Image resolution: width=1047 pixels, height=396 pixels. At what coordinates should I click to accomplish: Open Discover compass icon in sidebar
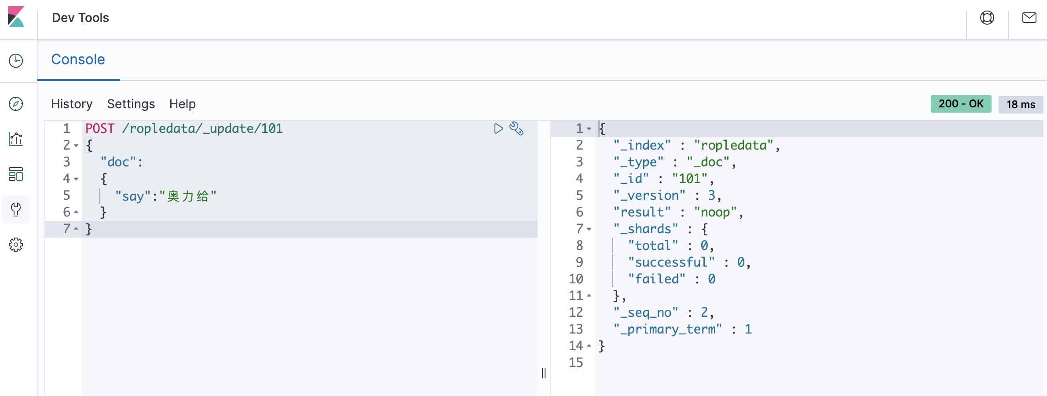point(16,104)
